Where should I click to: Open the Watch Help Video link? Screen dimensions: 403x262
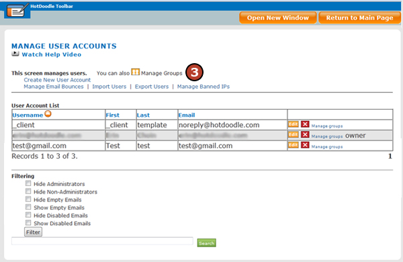[52, 54]
